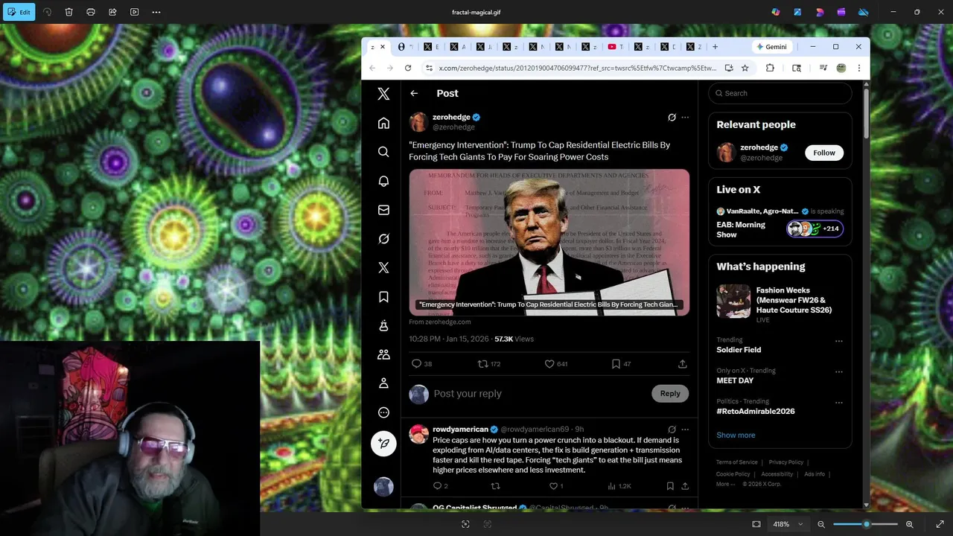Open Grok in the X sidebar

point(383,239)
